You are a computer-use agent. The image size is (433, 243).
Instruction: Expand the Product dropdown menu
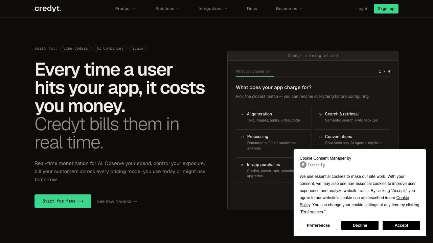pyautogui.click(x=126, y=9)
